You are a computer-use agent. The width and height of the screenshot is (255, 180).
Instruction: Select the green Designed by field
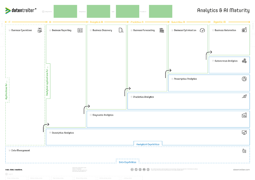98,11
